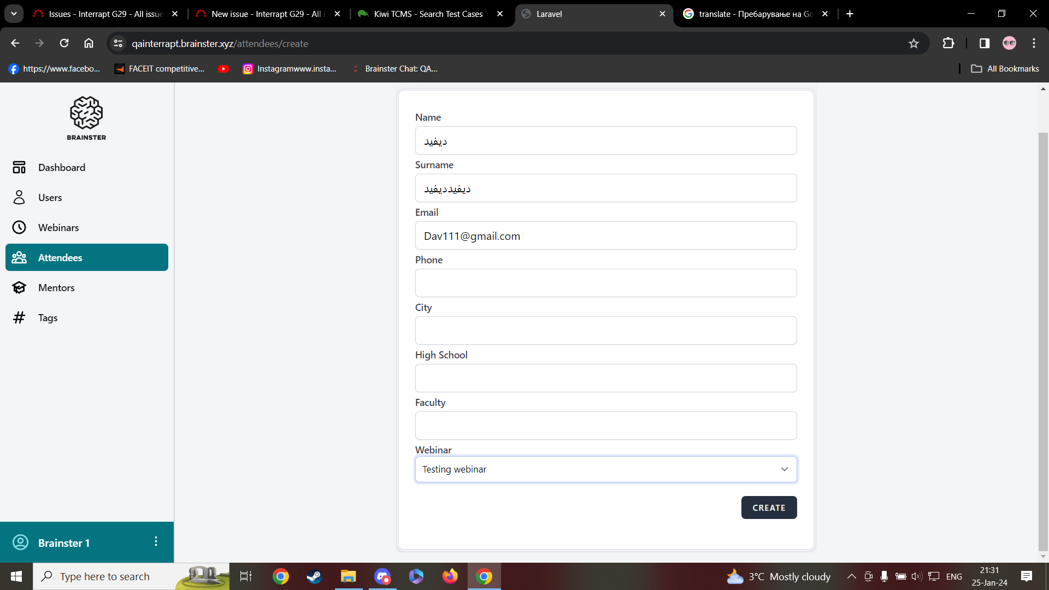Expand the Webinar dropdown list
The height and width of the screenshot is (590, 1049).
pos(605,469)
